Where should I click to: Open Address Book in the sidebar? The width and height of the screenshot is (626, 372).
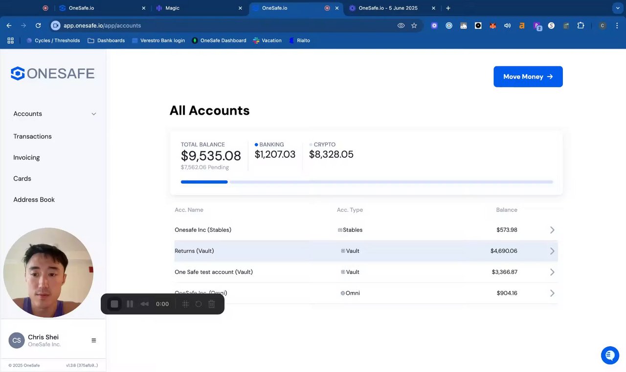click(x=34, y=200)
